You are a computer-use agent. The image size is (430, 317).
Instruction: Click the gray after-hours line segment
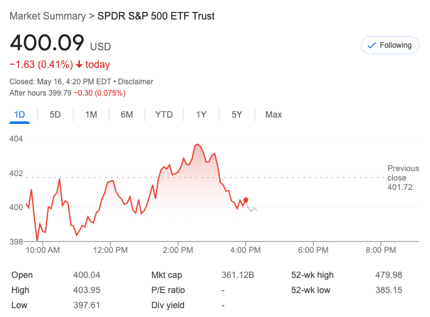click(x=251, y=208)
